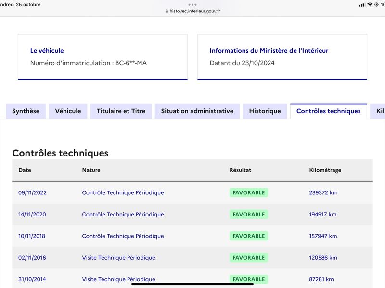385x288 pixels.
Task: Click the FAVORABLE badge for 02/11/2016
Action: (x=249, y=258)
